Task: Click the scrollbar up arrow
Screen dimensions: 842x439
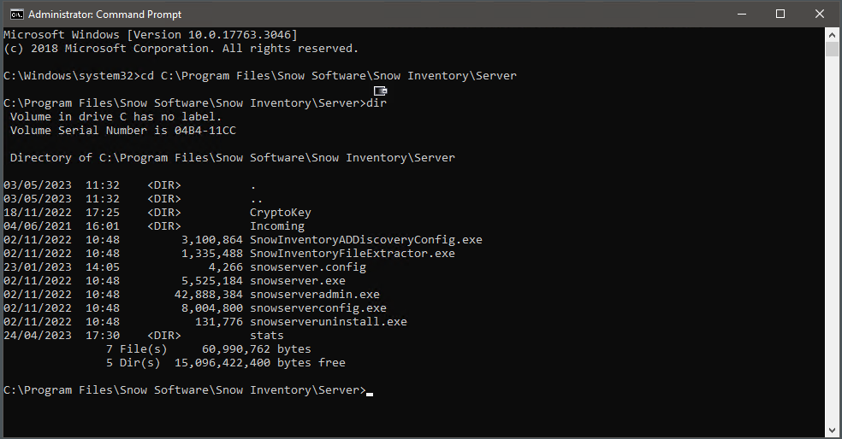Action: (833, 35)
